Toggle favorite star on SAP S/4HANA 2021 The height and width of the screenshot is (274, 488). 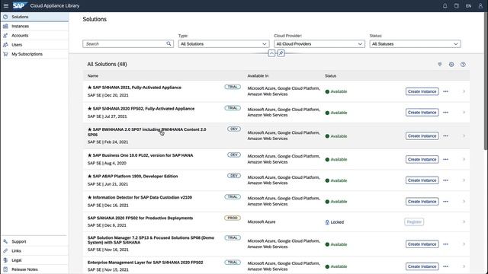pos(90,88)
